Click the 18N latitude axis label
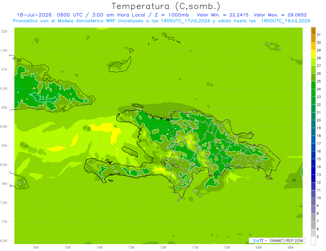The height and width of the screenshot is (251, 326). 5,184
